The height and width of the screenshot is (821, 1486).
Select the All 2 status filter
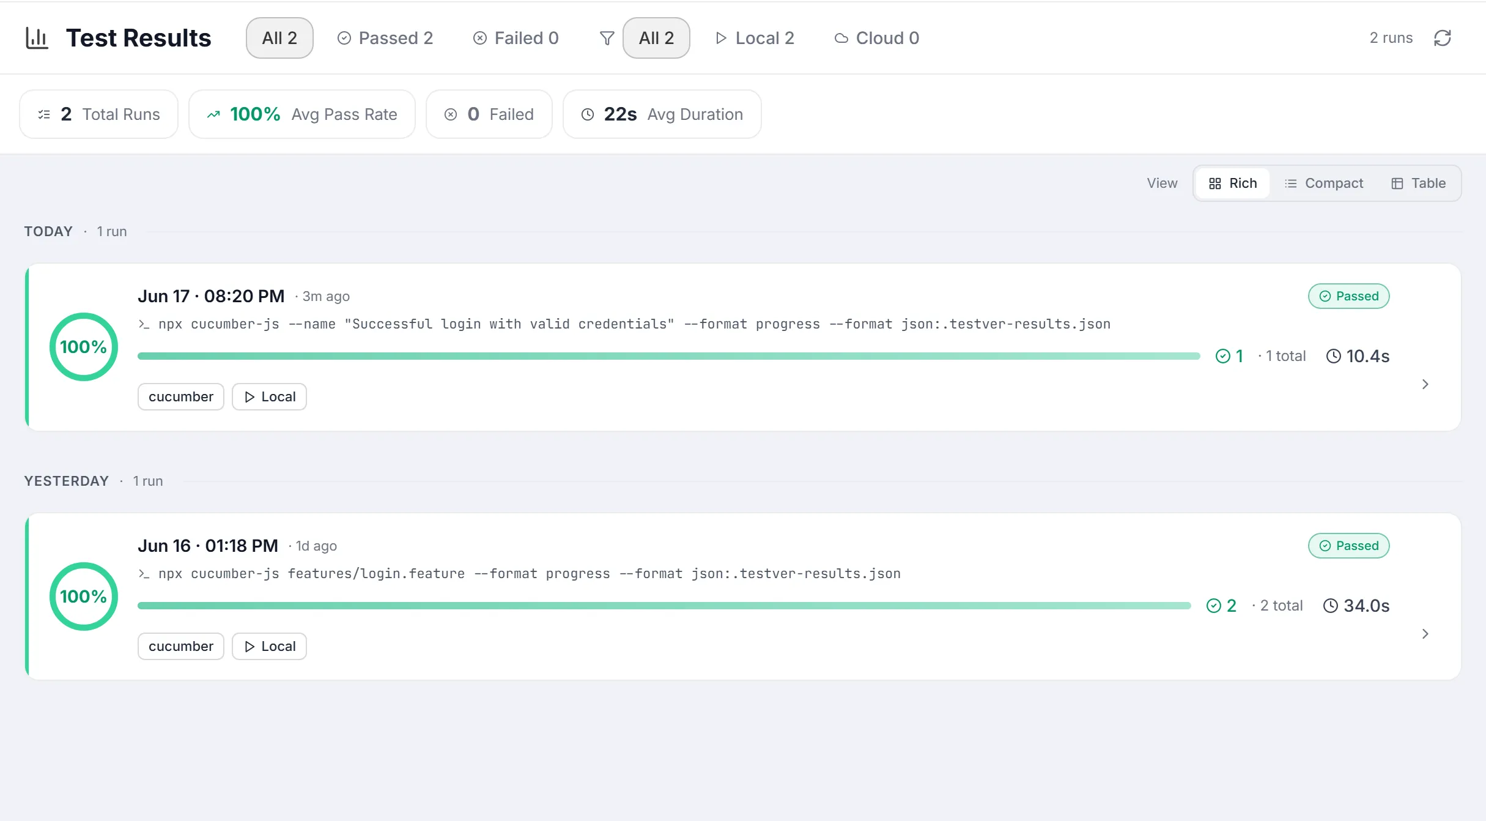[x=279, y=38]
